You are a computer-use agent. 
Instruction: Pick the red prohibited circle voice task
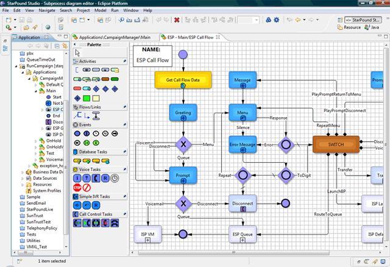pyautogui.click(x=87, y=187)
